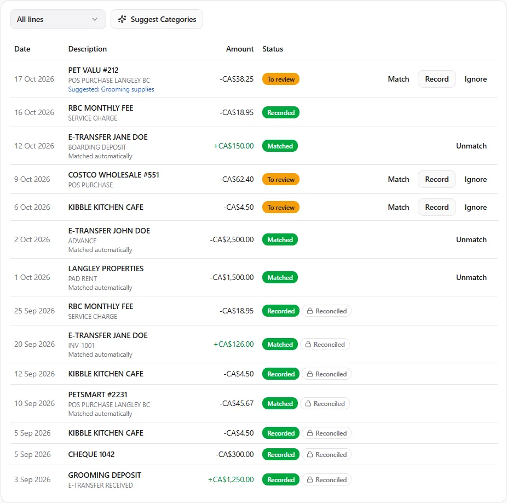This screenshot has width=507, height=503.
Task: Click Matched badge on LANGLEY PROPERTIES
Action: 280,278
